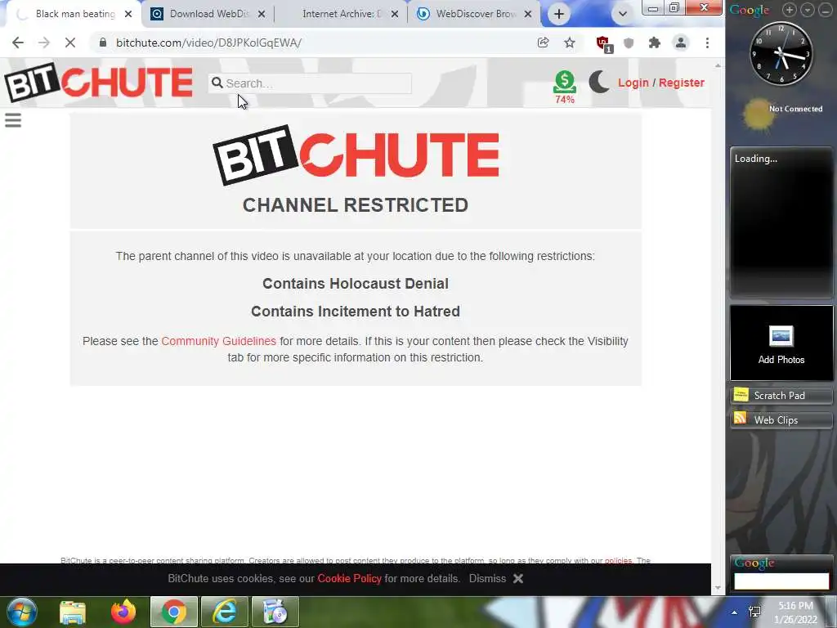
Task: Click the taskbar clock showing 5:16 PM
Action: 796,612
